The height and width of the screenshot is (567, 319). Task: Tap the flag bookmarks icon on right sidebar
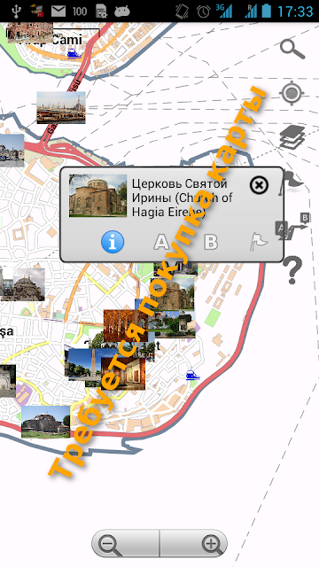tap(293, 181)
